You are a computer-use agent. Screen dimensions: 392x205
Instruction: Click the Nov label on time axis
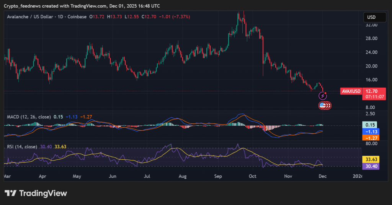288,176
